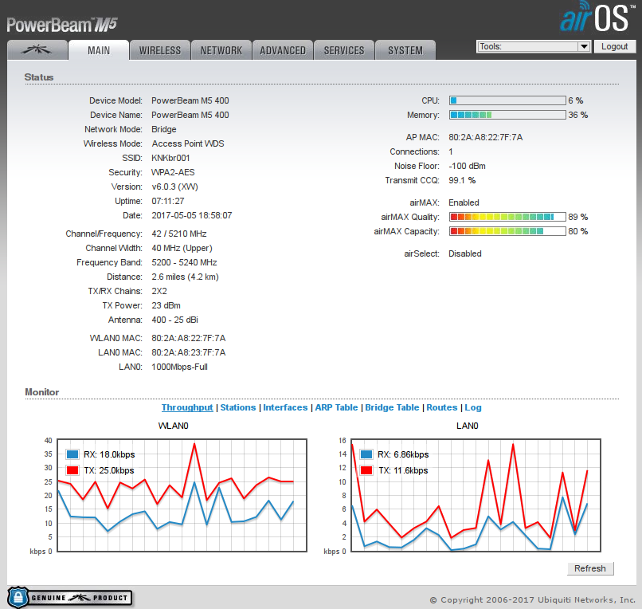Open the ARP Table link

click(x=337, y=407)
